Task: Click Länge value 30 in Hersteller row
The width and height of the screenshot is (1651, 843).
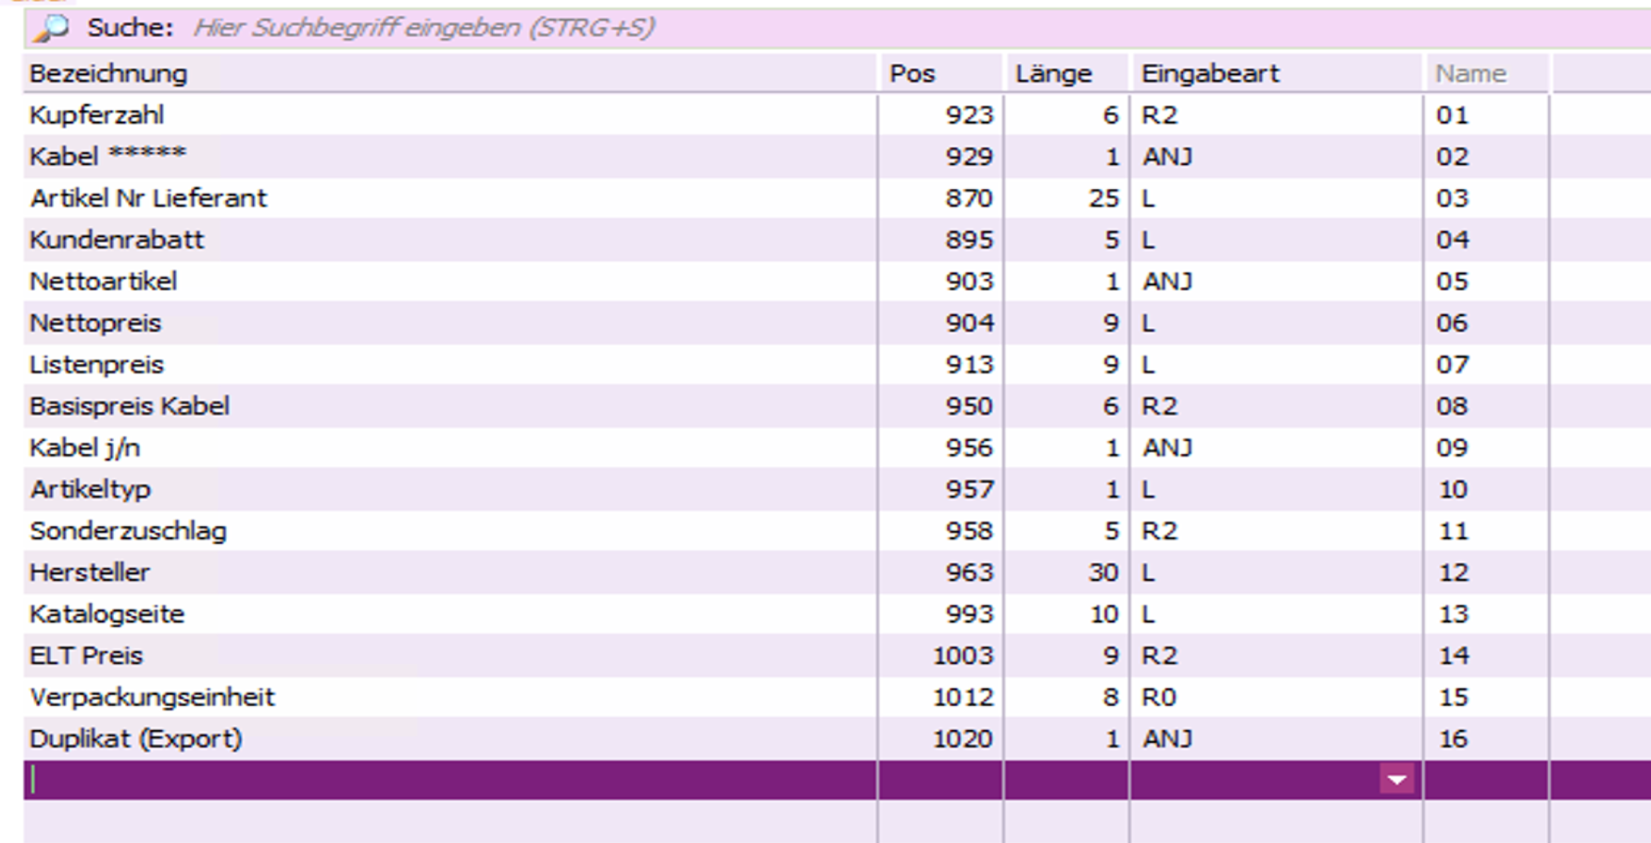Action: (1103, 572)
